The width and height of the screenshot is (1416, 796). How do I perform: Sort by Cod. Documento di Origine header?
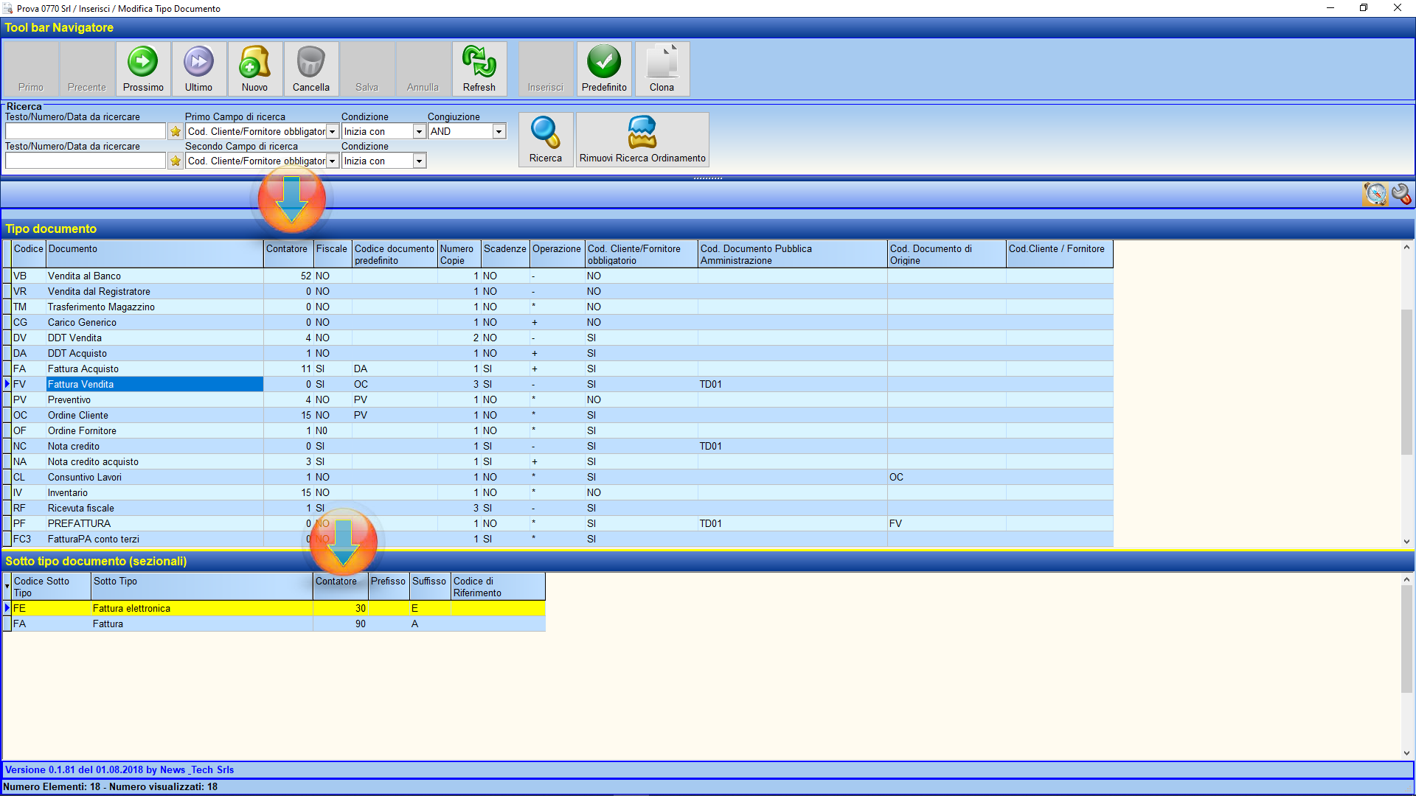point(947,254)
